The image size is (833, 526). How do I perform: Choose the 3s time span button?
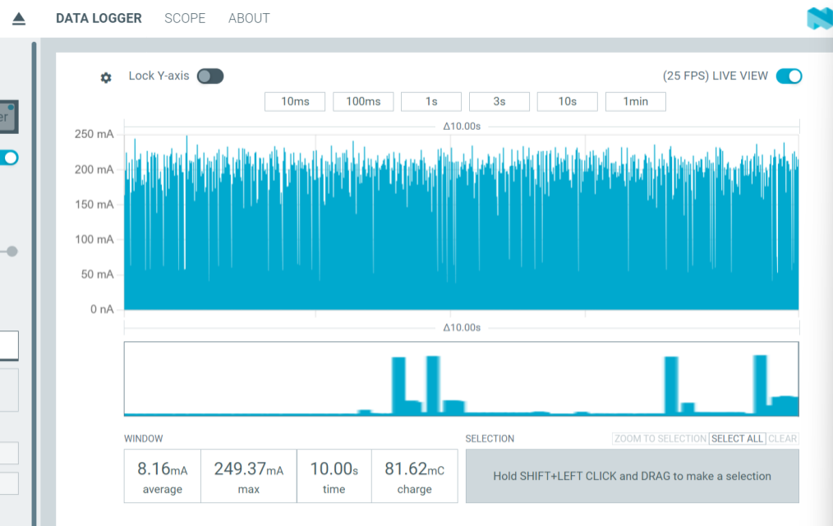pos(499,101)
